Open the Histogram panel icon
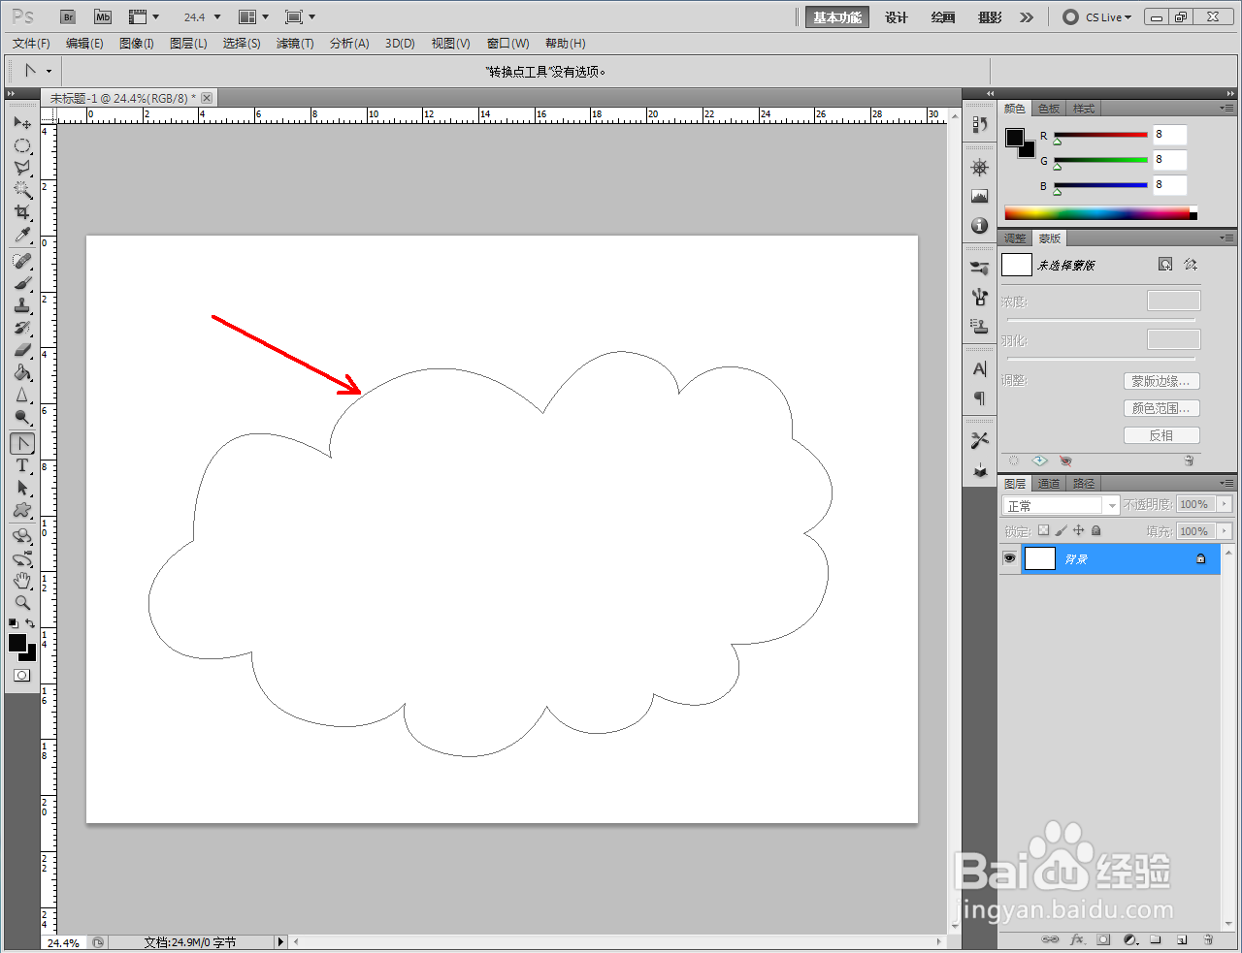The height and width of the screenshot is (953, 1242). point(979,197)
